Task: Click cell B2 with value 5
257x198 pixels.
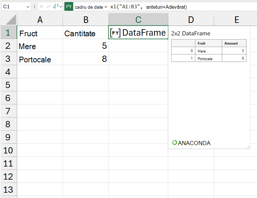Action: coord(86,46)
